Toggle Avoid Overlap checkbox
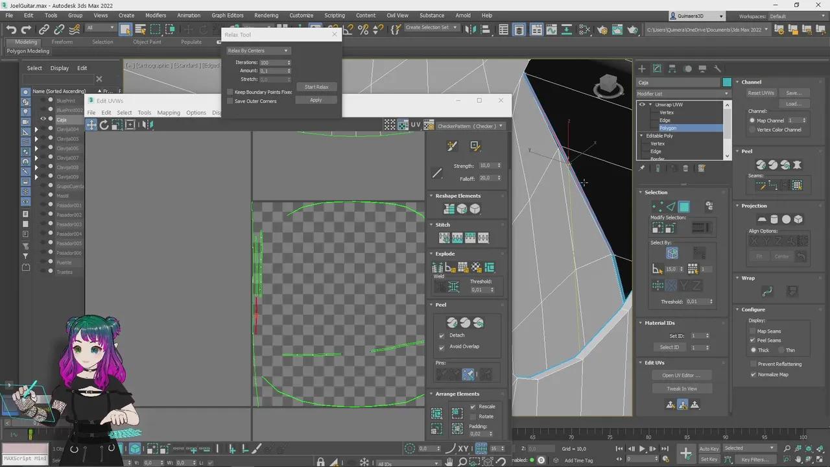This screenshot has height=467, width=830. pyautogui.click(x=442, y=346)
